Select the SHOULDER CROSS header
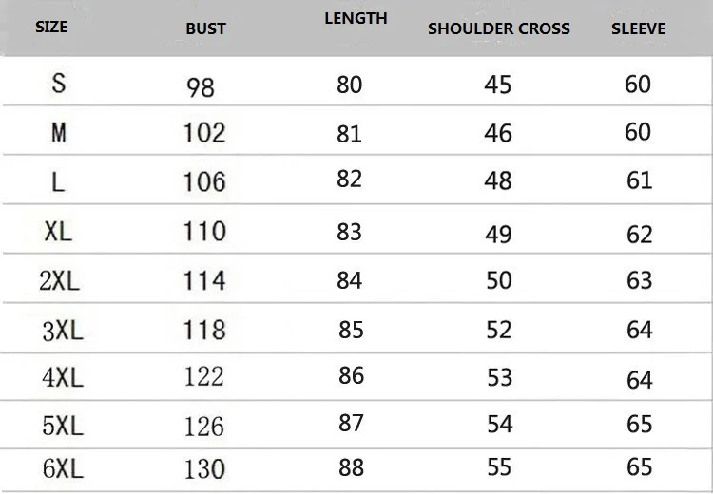 click(x=499, y=28)
